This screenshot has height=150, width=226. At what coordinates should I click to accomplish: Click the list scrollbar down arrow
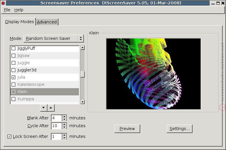(82, 102)
